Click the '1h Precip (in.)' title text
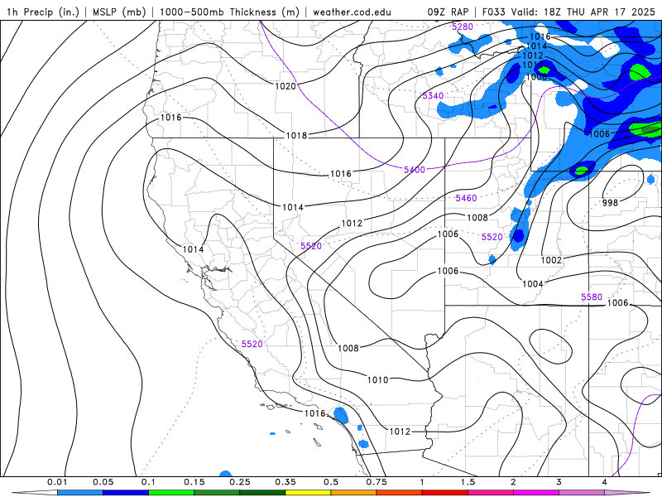Screen dimensions: 662x497 click(x=43, y=12)
